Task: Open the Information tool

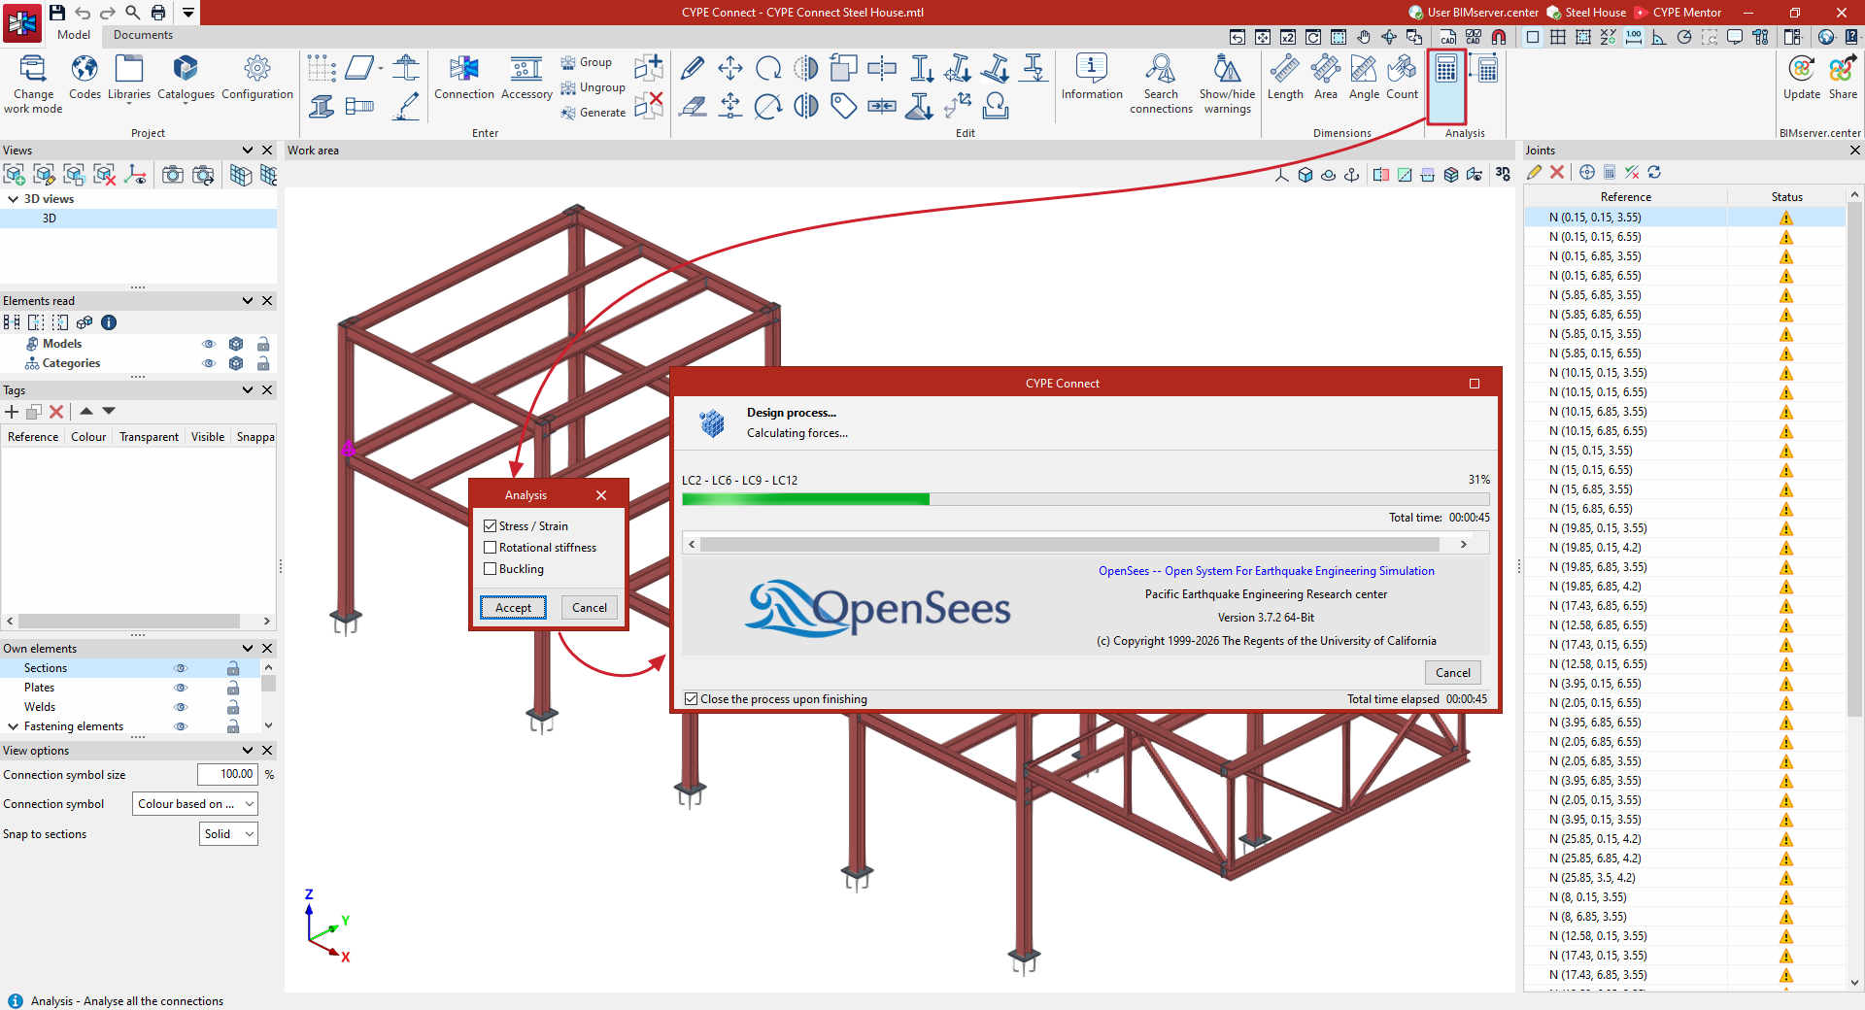Action: 1092,78
